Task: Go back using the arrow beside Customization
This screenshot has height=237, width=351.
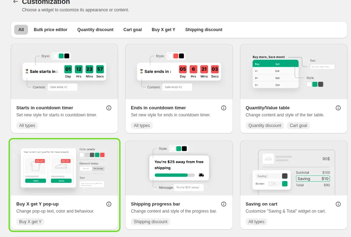Action: click(16, 2)
